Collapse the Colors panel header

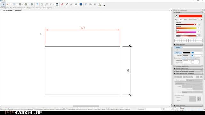(188, 12)
